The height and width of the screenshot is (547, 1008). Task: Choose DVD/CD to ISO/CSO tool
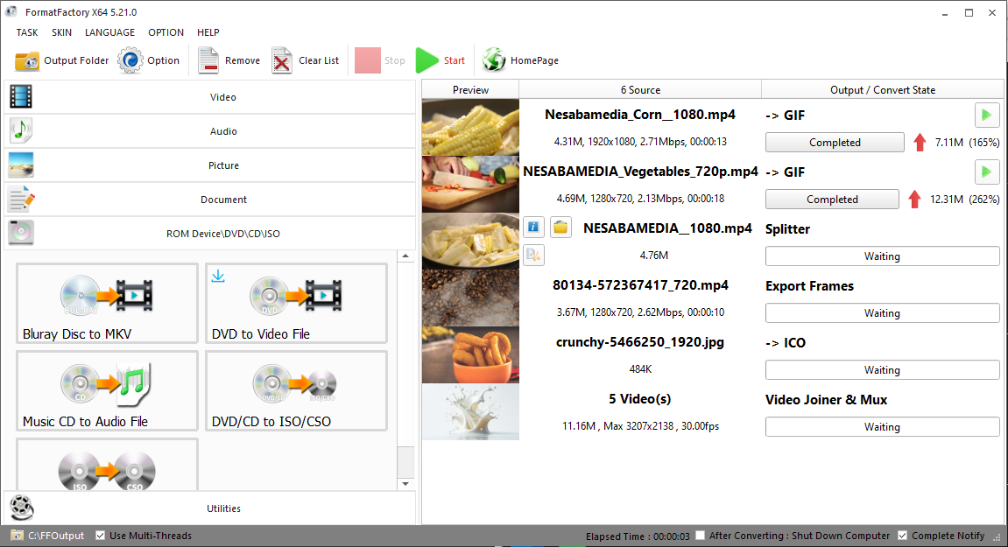tap(296, 391)
